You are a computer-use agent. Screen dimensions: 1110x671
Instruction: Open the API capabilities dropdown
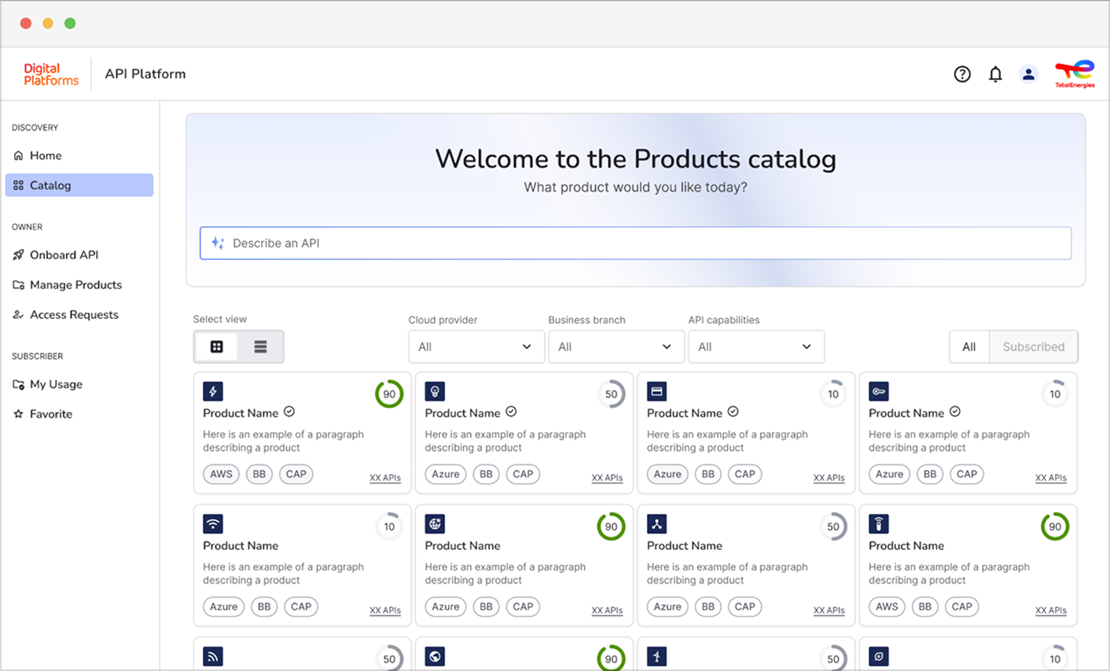[x=755, y=346]
